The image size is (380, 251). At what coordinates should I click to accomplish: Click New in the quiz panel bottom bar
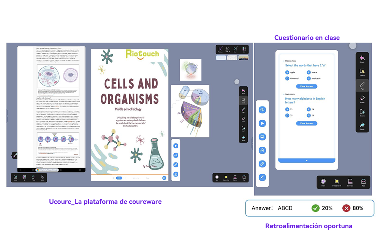[323, 183]
